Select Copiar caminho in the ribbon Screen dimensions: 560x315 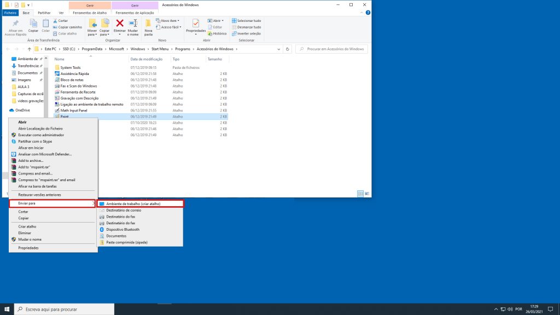67,27
